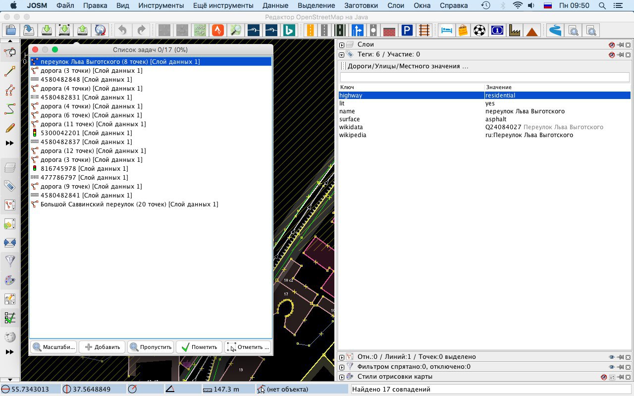Toggle the Layers dialog sidebar button
This screenshot has height=396, width=634.
coord(10,167)
